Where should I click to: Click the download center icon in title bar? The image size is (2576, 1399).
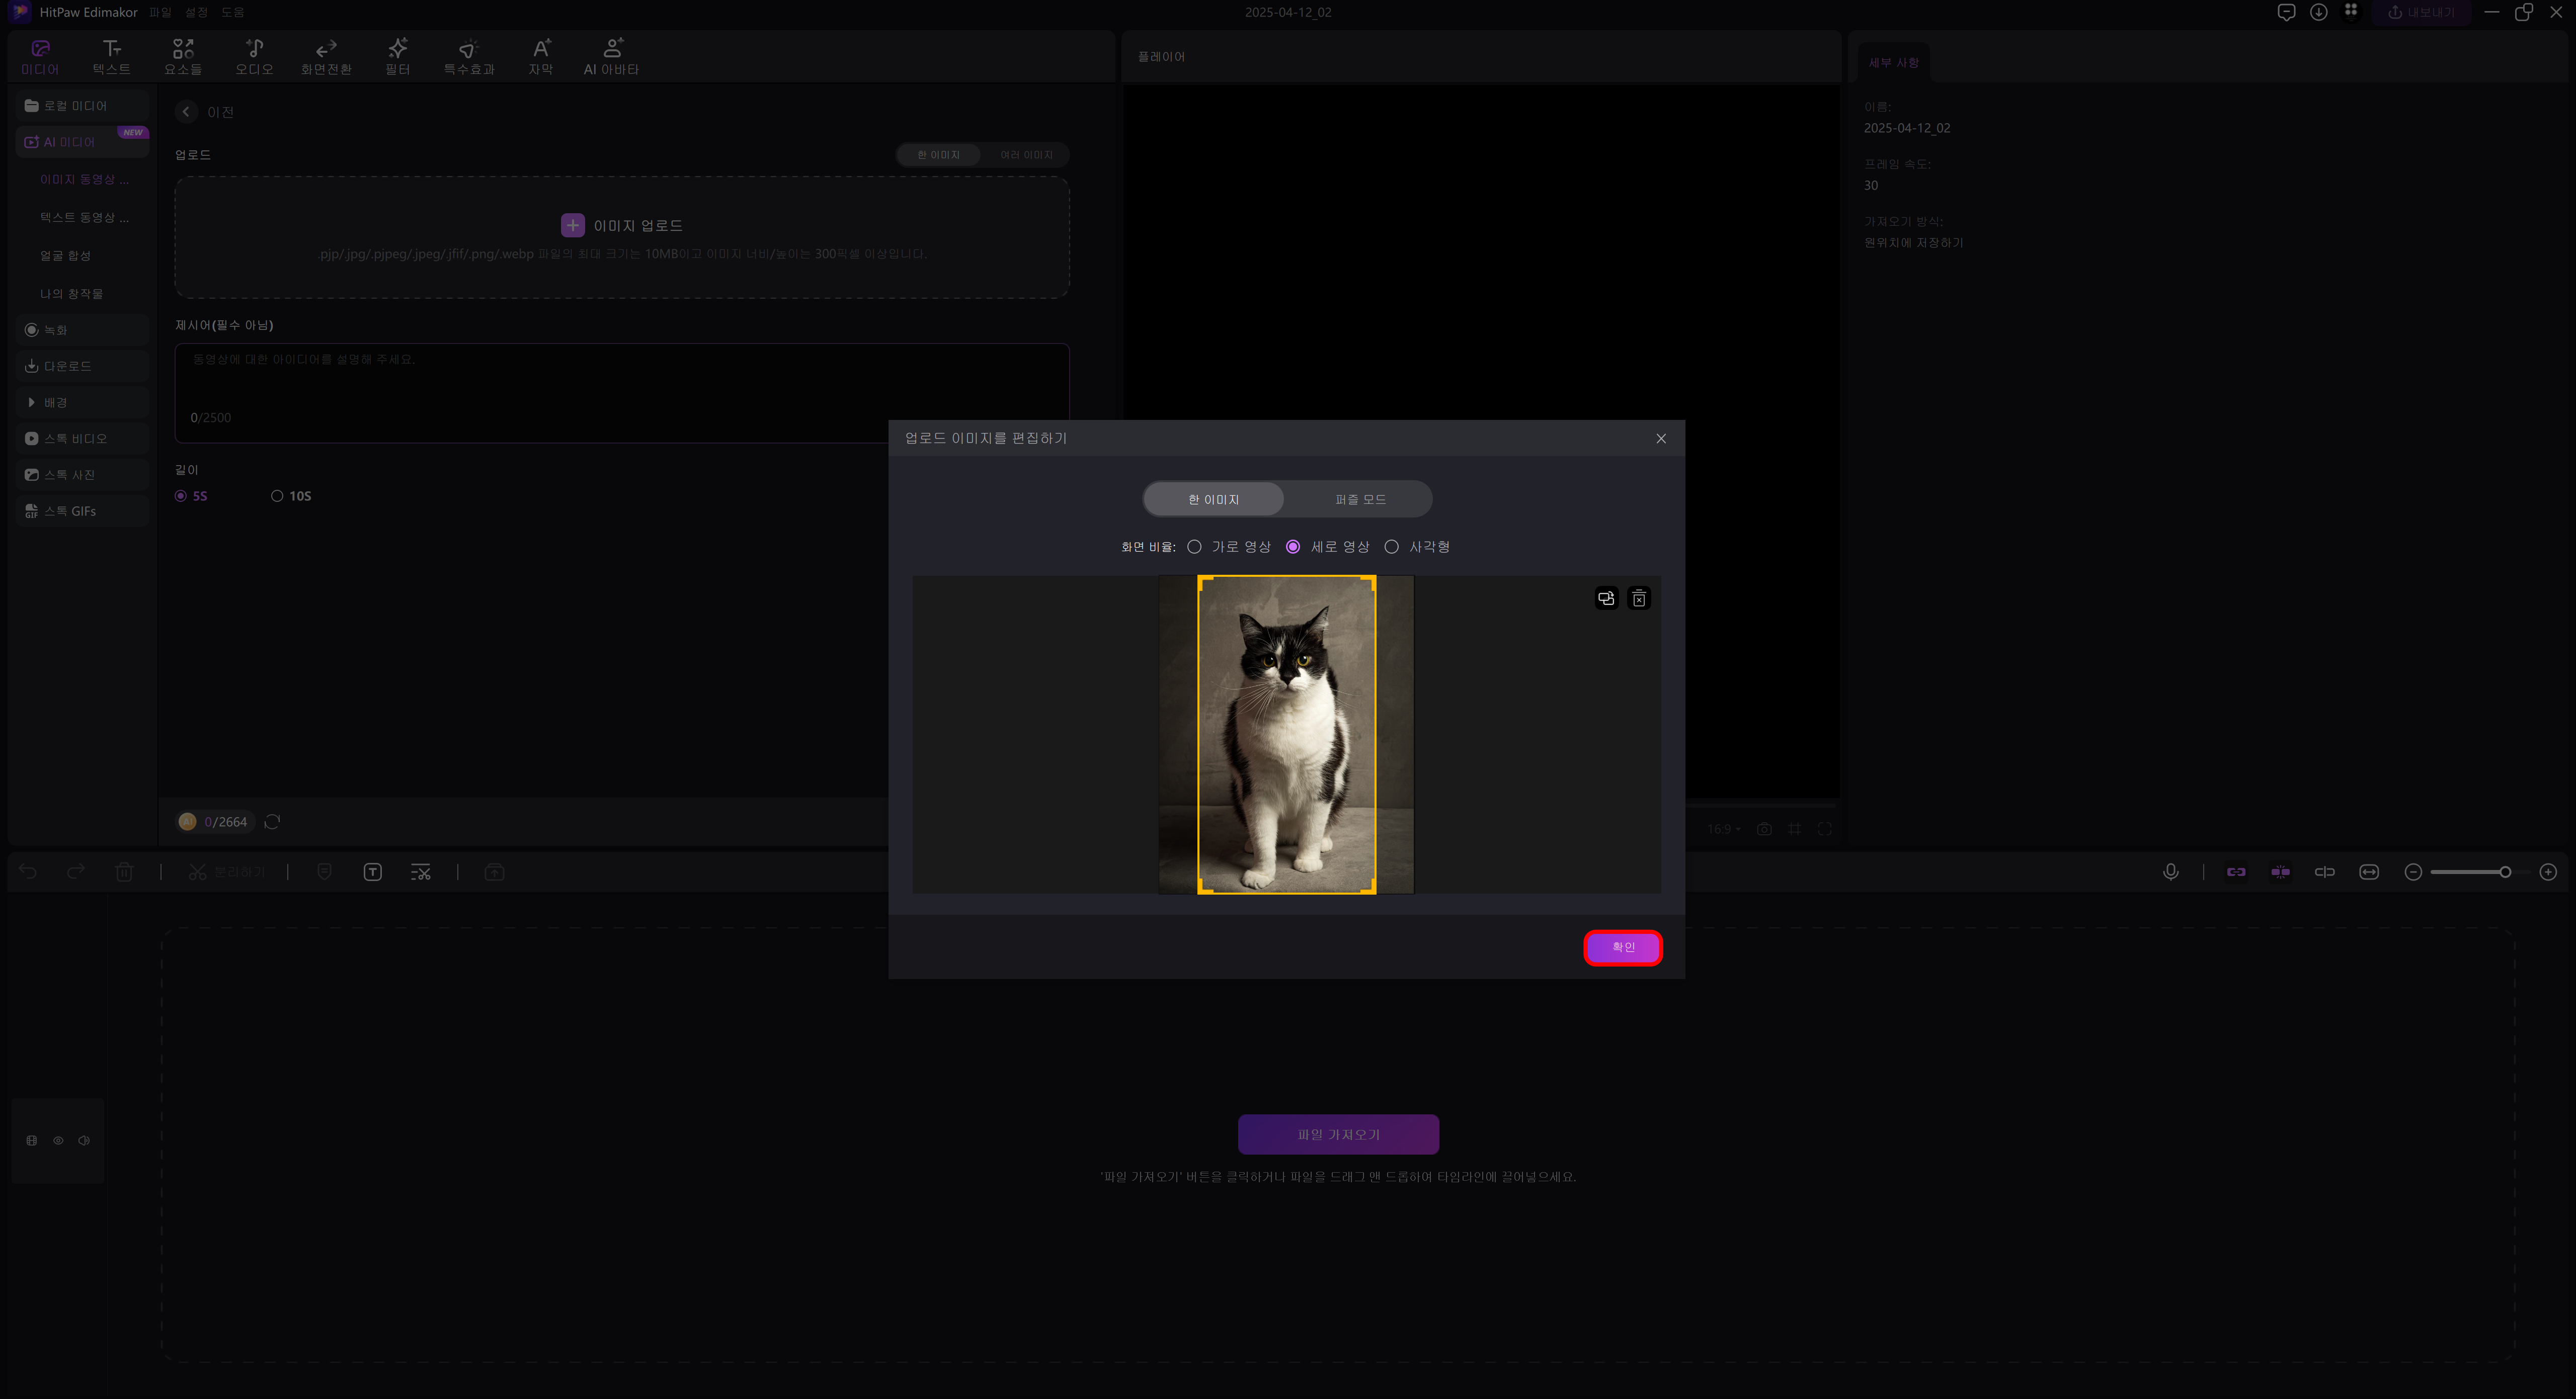(2318, 12)
